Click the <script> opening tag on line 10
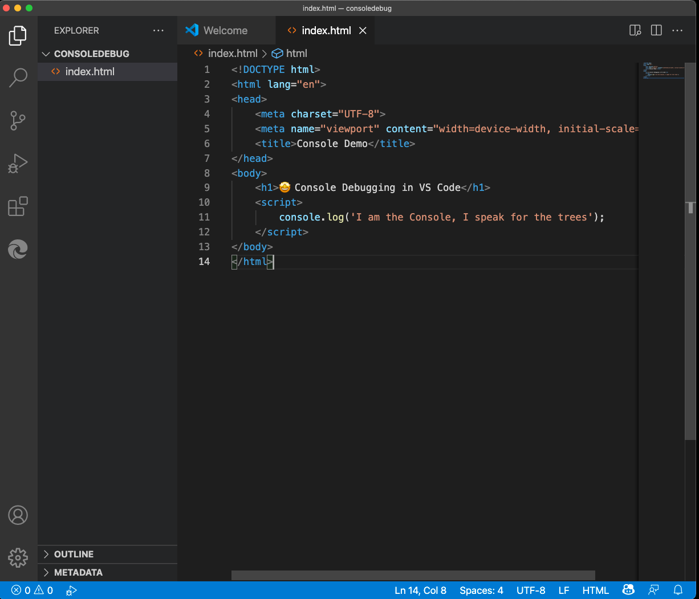The width and height of the screenshot is (699, 599). [x=279, y=202]
